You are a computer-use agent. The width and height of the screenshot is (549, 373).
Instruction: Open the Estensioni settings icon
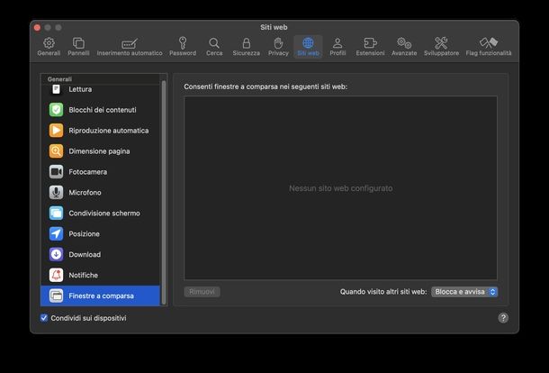[x=370, y=47]
